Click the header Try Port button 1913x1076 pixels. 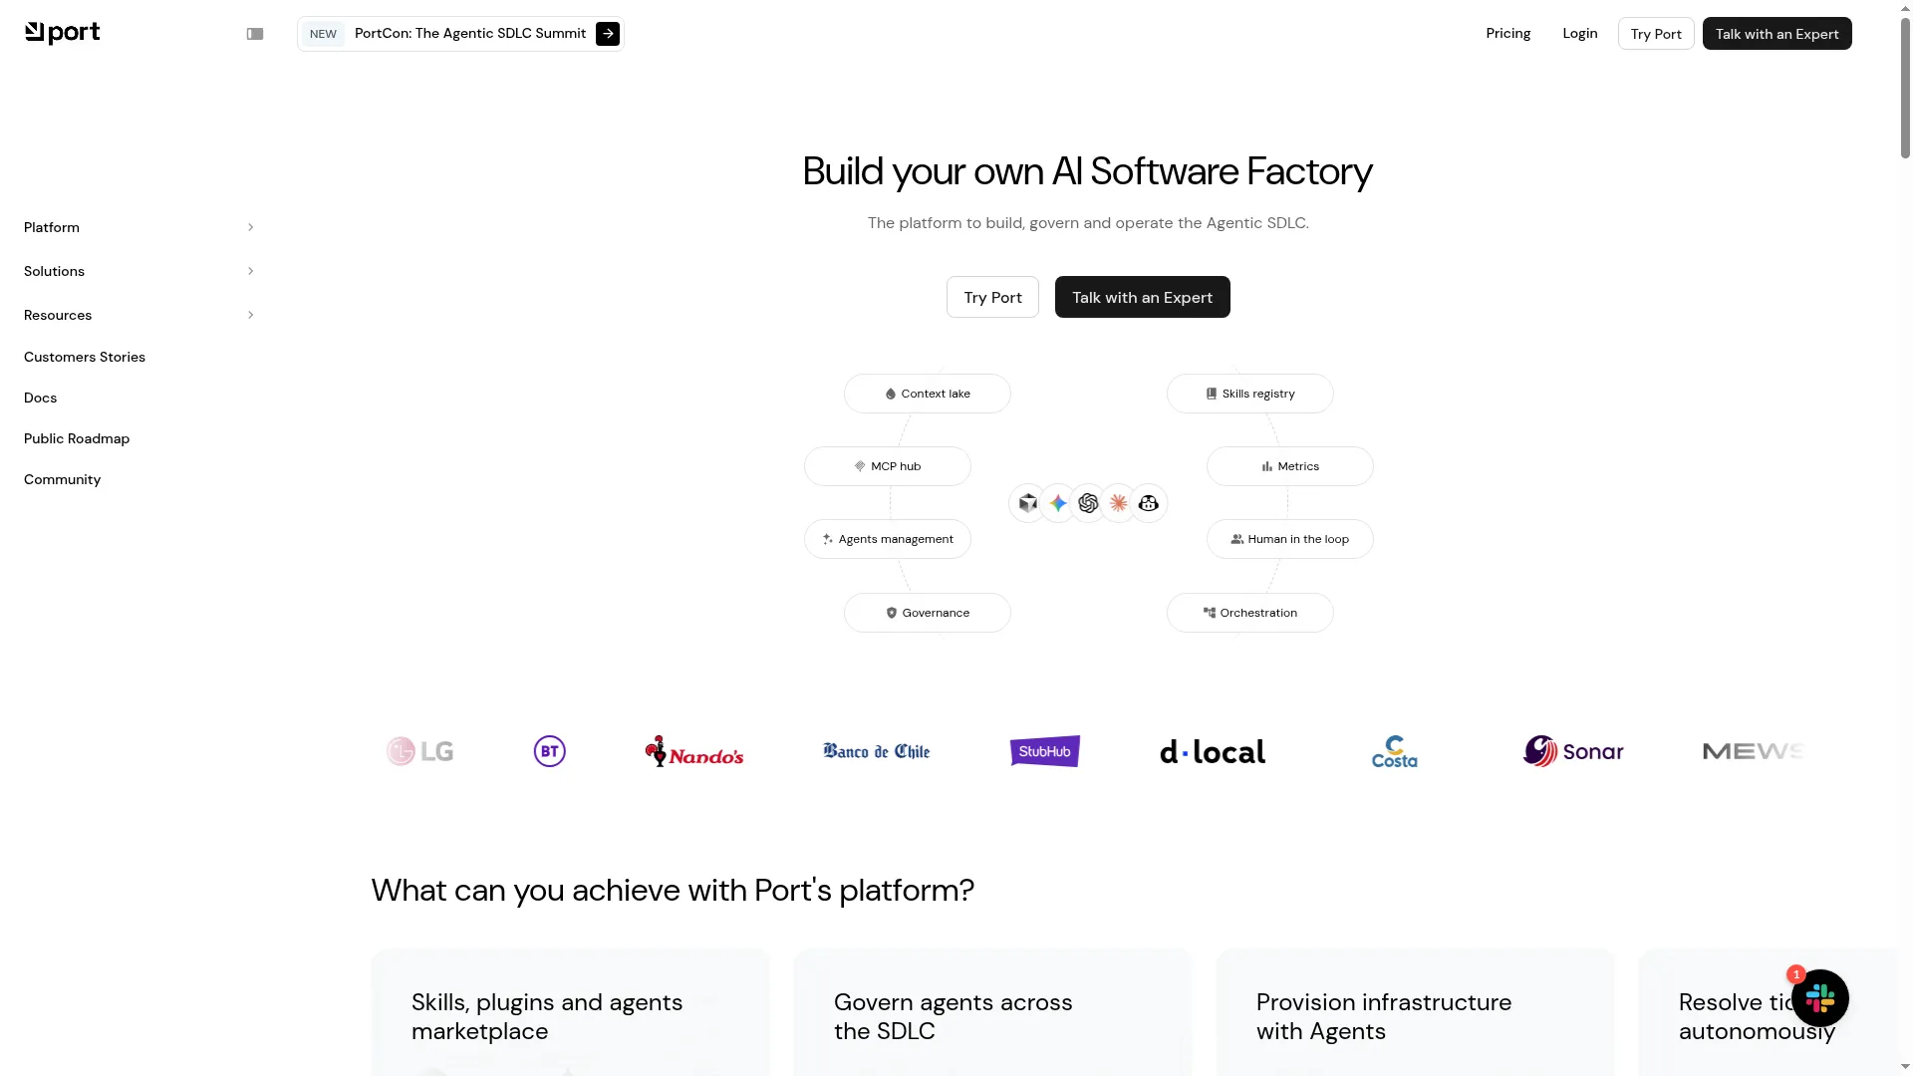[x=1656, y=34]
